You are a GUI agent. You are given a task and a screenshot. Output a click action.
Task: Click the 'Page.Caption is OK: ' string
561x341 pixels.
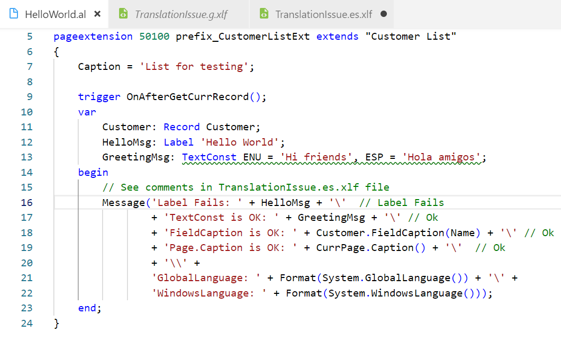click(x=230, y=248)
